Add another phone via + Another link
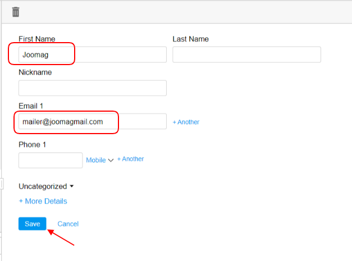 [130, 159]
